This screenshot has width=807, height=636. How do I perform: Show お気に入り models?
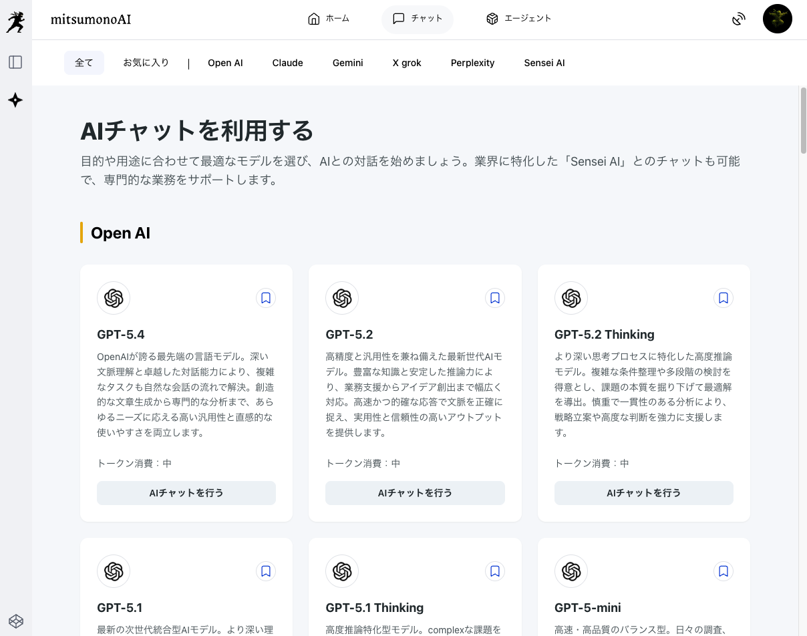pyautogui.click(x=146, y=63)
